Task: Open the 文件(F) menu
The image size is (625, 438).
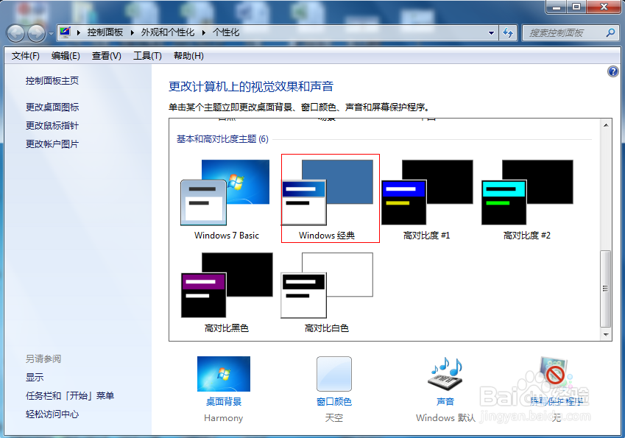Action: [26, 56]
